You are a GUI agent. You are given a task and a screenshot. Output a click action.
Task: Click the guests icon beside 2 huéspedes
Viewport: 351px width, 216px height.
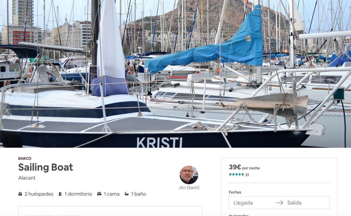click(20, 194)
